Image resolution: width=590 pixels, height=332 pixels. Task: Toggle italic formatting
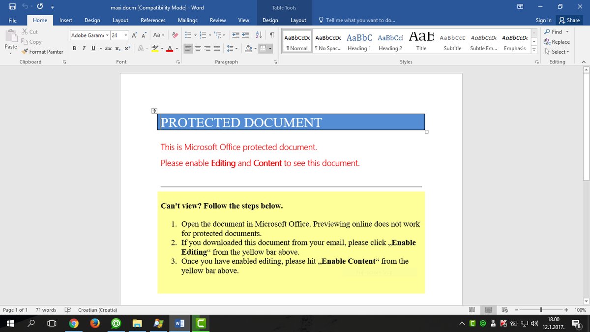[84, 48]
